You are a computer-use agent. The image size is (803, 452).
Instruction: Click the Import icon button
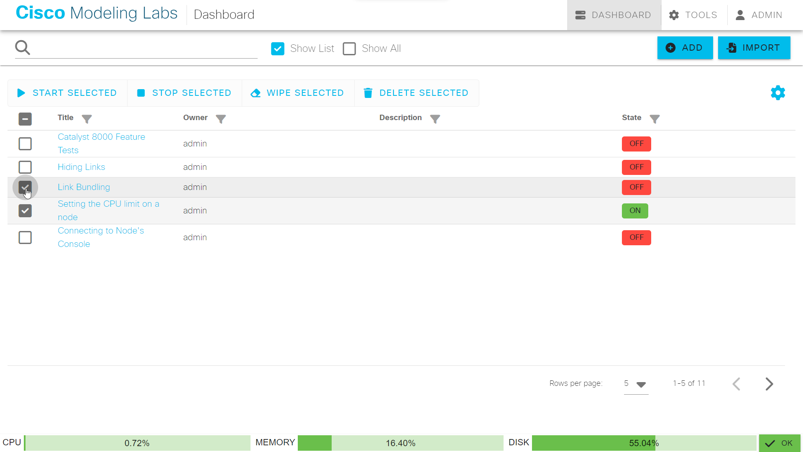point(731,48)
